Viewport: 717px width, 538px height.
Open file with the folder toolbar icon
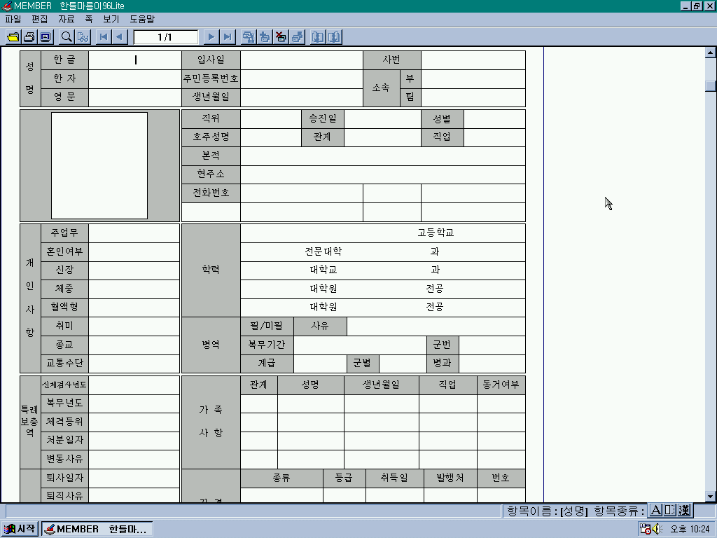pyautogui.click(x=13, y=37)
